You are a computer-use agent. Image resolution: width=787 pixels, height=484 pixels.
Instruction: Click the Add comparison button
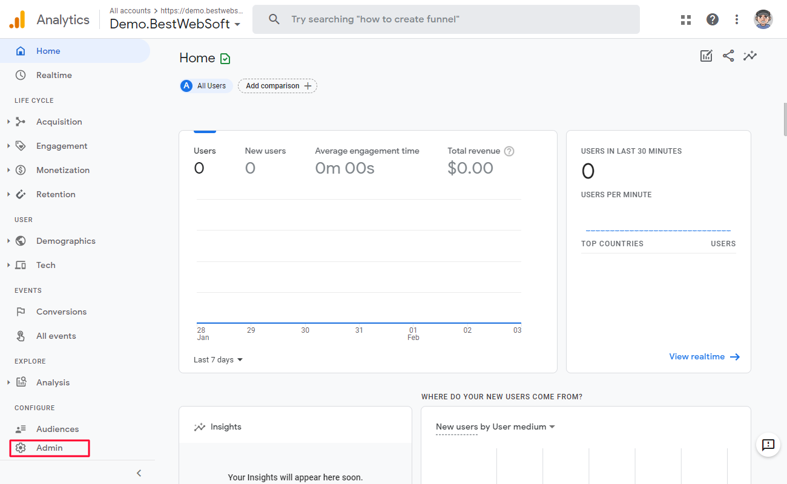click(x=277, y=86)
